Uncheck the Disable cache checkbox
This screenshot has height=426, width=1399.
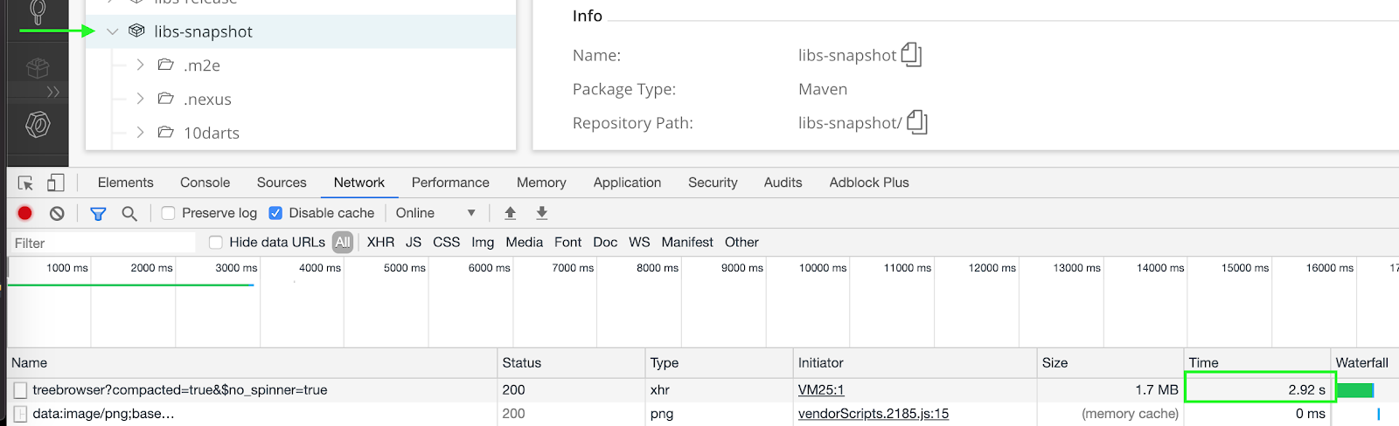(x=275, y=213)
